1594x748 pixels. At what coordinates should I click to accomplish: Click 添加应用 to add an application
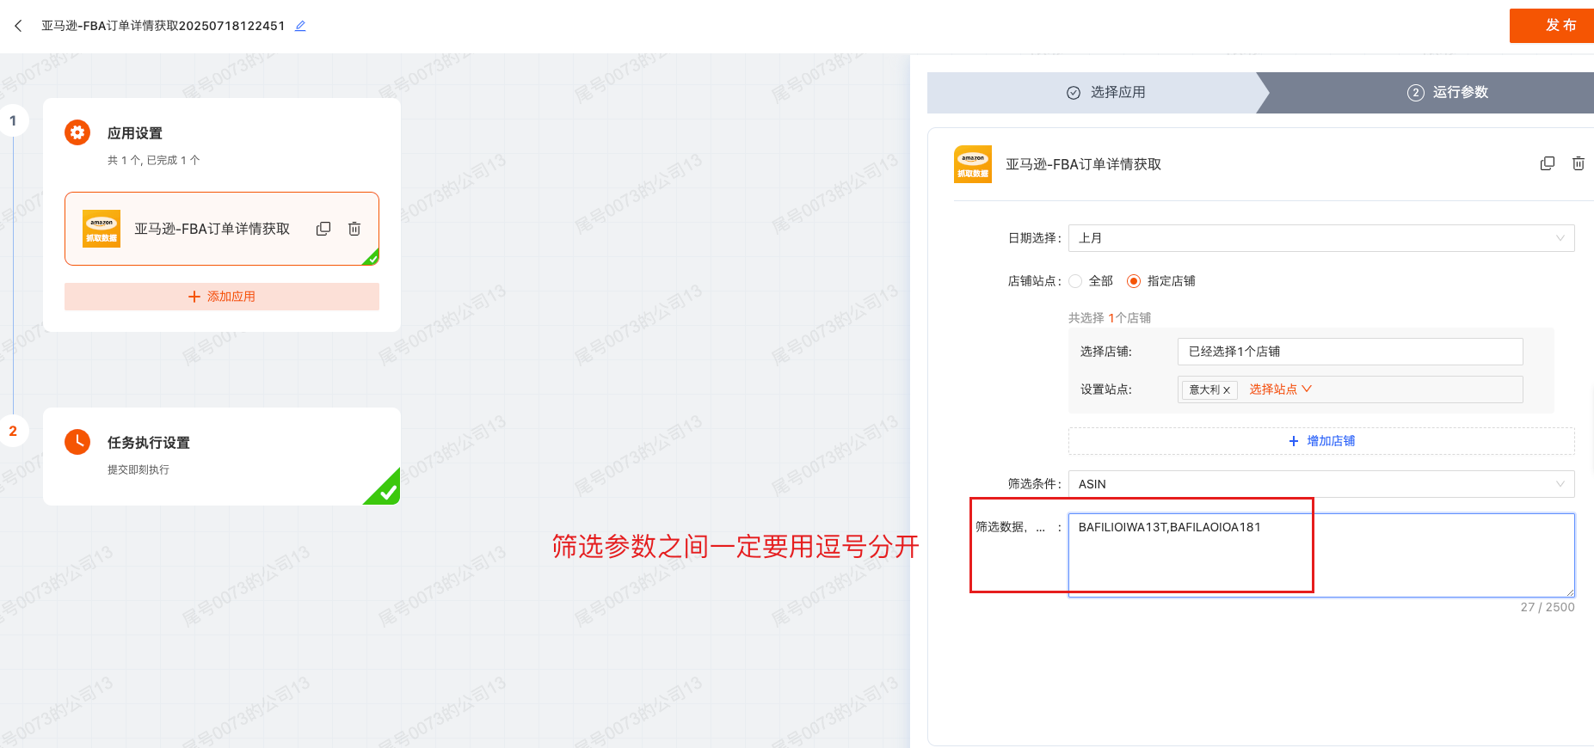[x=222, y=297]
